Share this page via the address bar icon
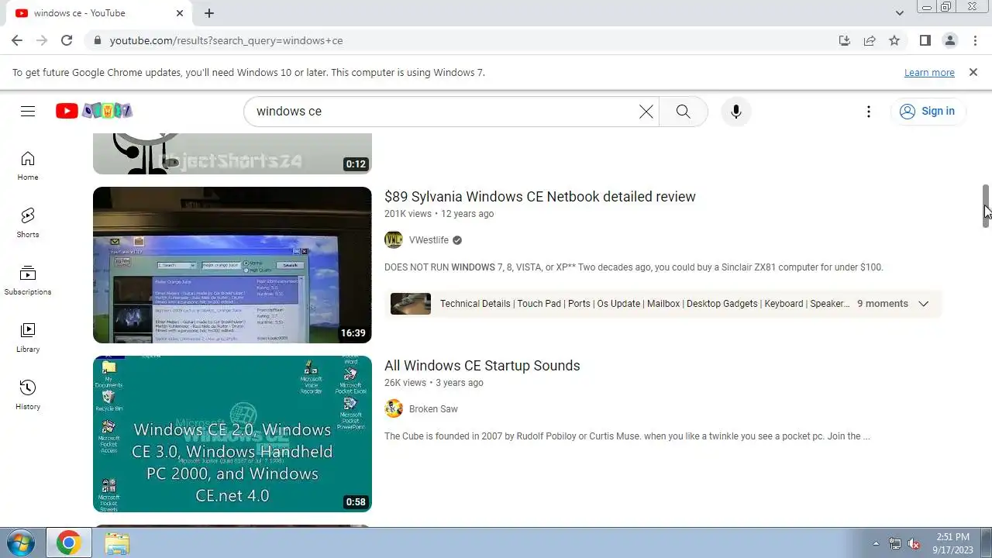Viewport: 992px width, 558px height. coord(870,40)
